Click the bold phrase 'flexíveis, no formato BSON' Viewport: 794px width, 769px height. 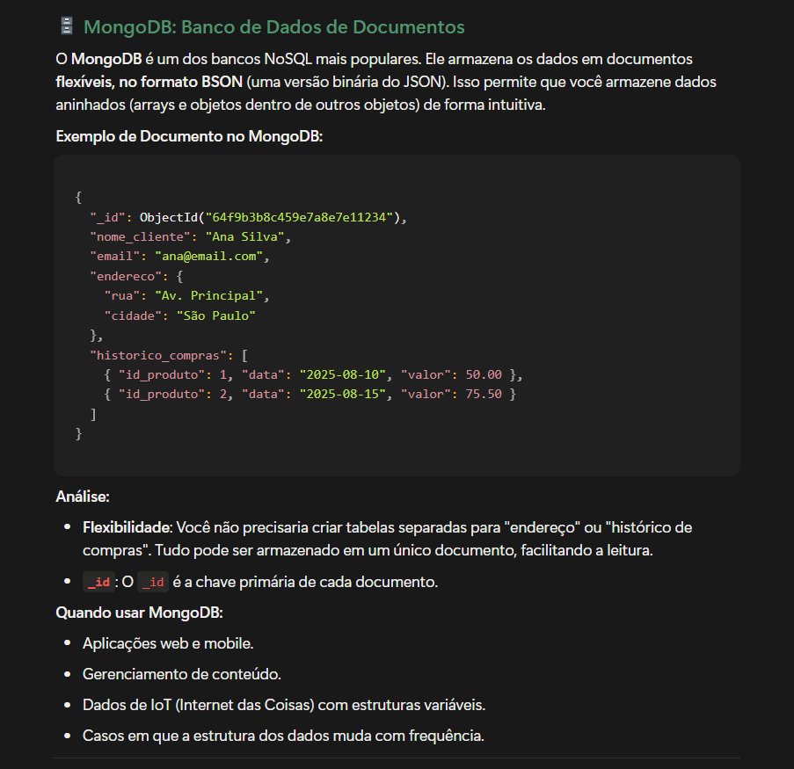[x=149, y=82]
